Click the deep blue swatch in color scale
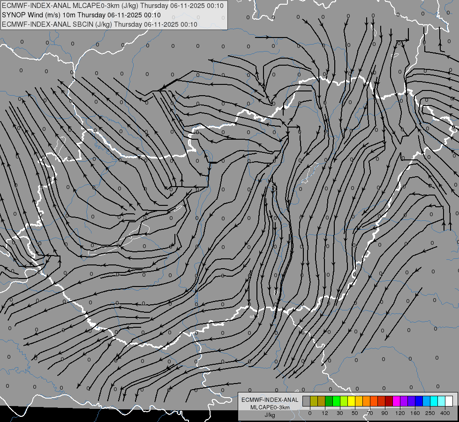Viewport: 459px width, 422px height. (x=419, y=401)
